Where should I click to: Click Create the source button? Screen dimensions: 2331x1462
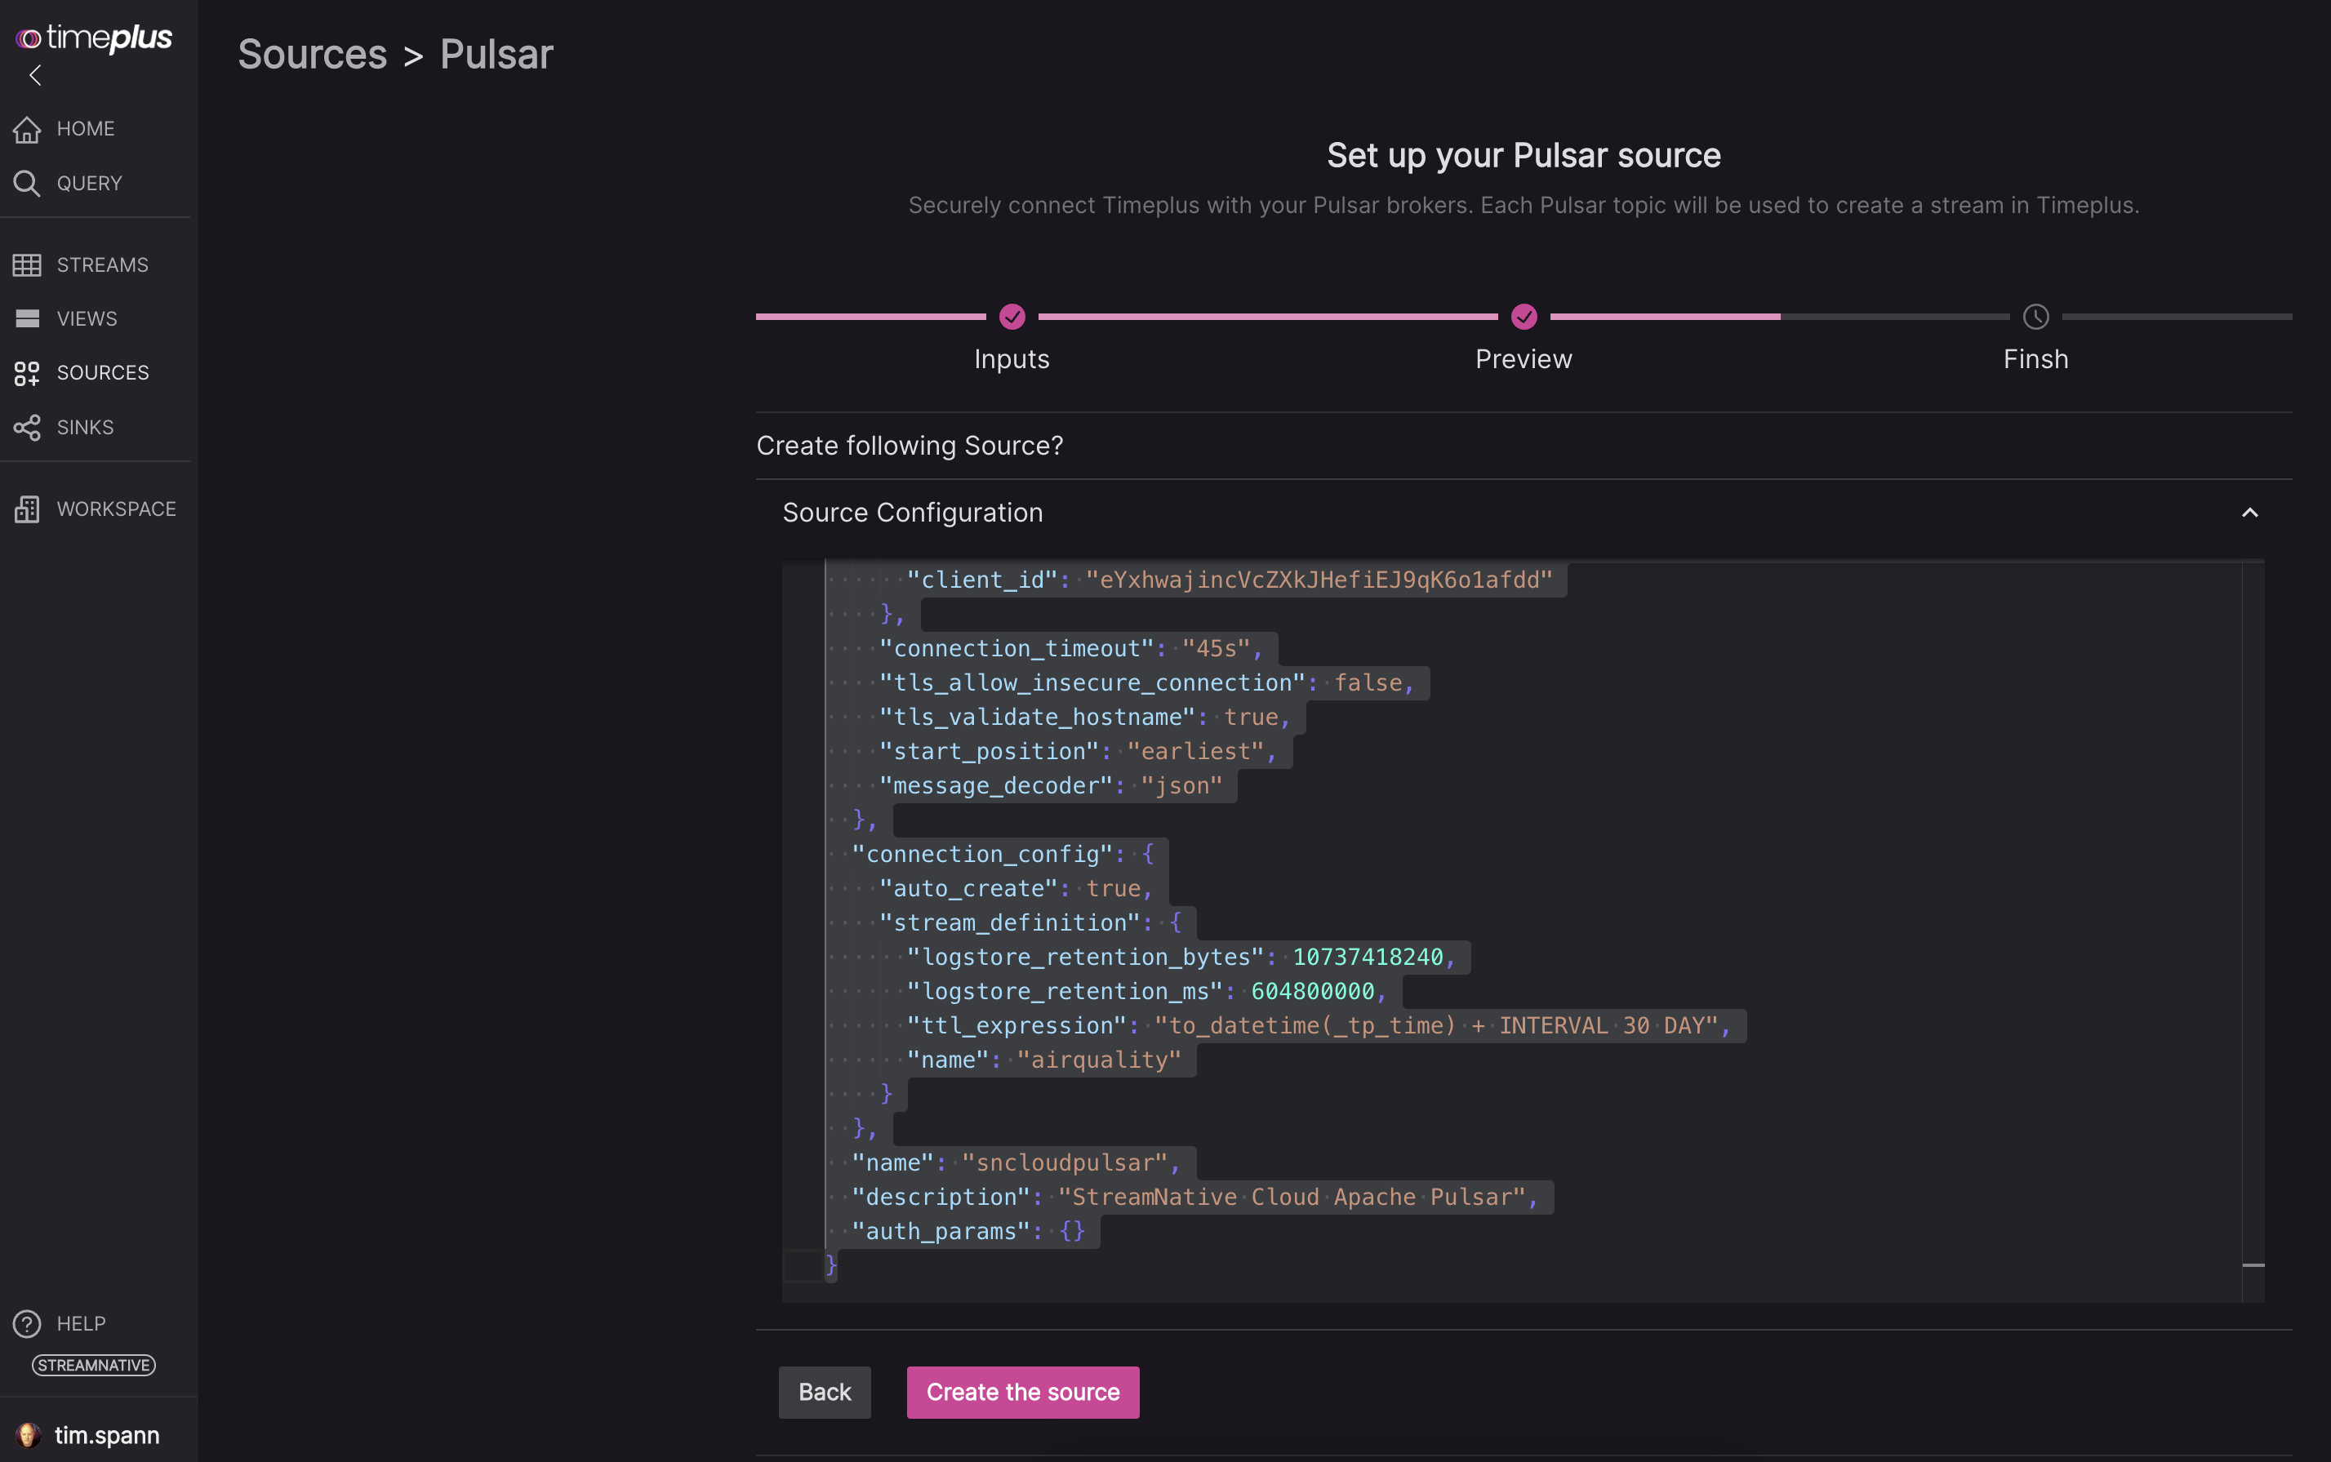1022,1393
